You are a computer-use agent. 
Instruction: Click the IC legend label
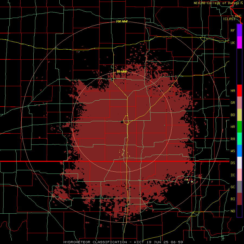(233, 175)
